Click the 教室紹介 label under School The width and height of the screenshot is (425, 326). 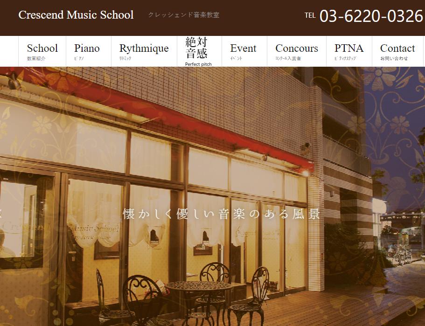36,58
